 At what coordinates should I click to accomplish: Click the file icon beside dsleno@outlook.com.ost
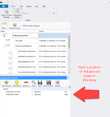point(10,67)
